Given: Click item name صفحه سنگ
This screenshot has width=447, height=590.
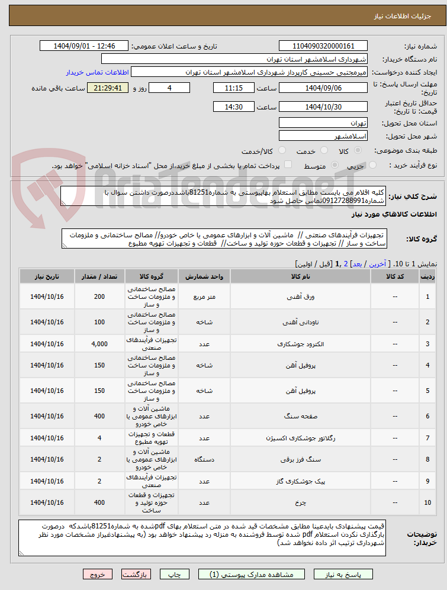Looking at the screenshot, I should [x=301, y=416].
